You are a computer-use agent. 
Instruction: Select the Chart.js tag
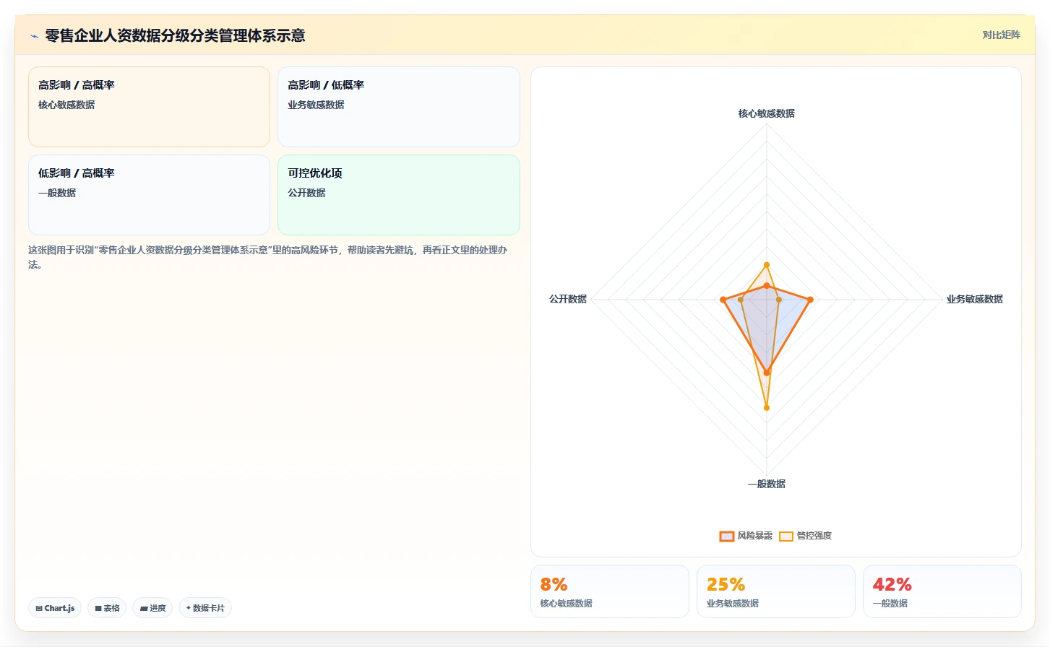(55, 608)
